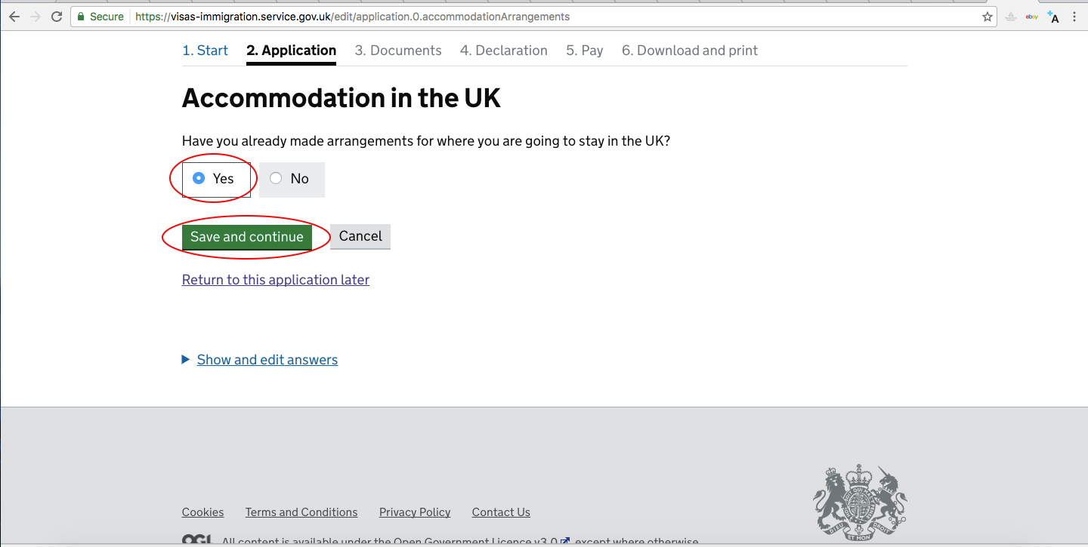Screen dimensions: 1088x547
Task: Open Return to this application later link
Action: point(276,280)
